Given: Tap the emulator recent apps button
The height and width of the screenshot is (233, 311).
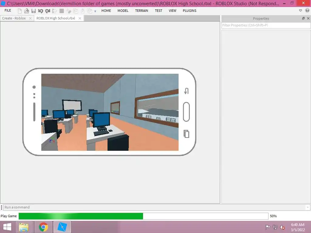Looking at the screenshot, I should tap(186, 134).
